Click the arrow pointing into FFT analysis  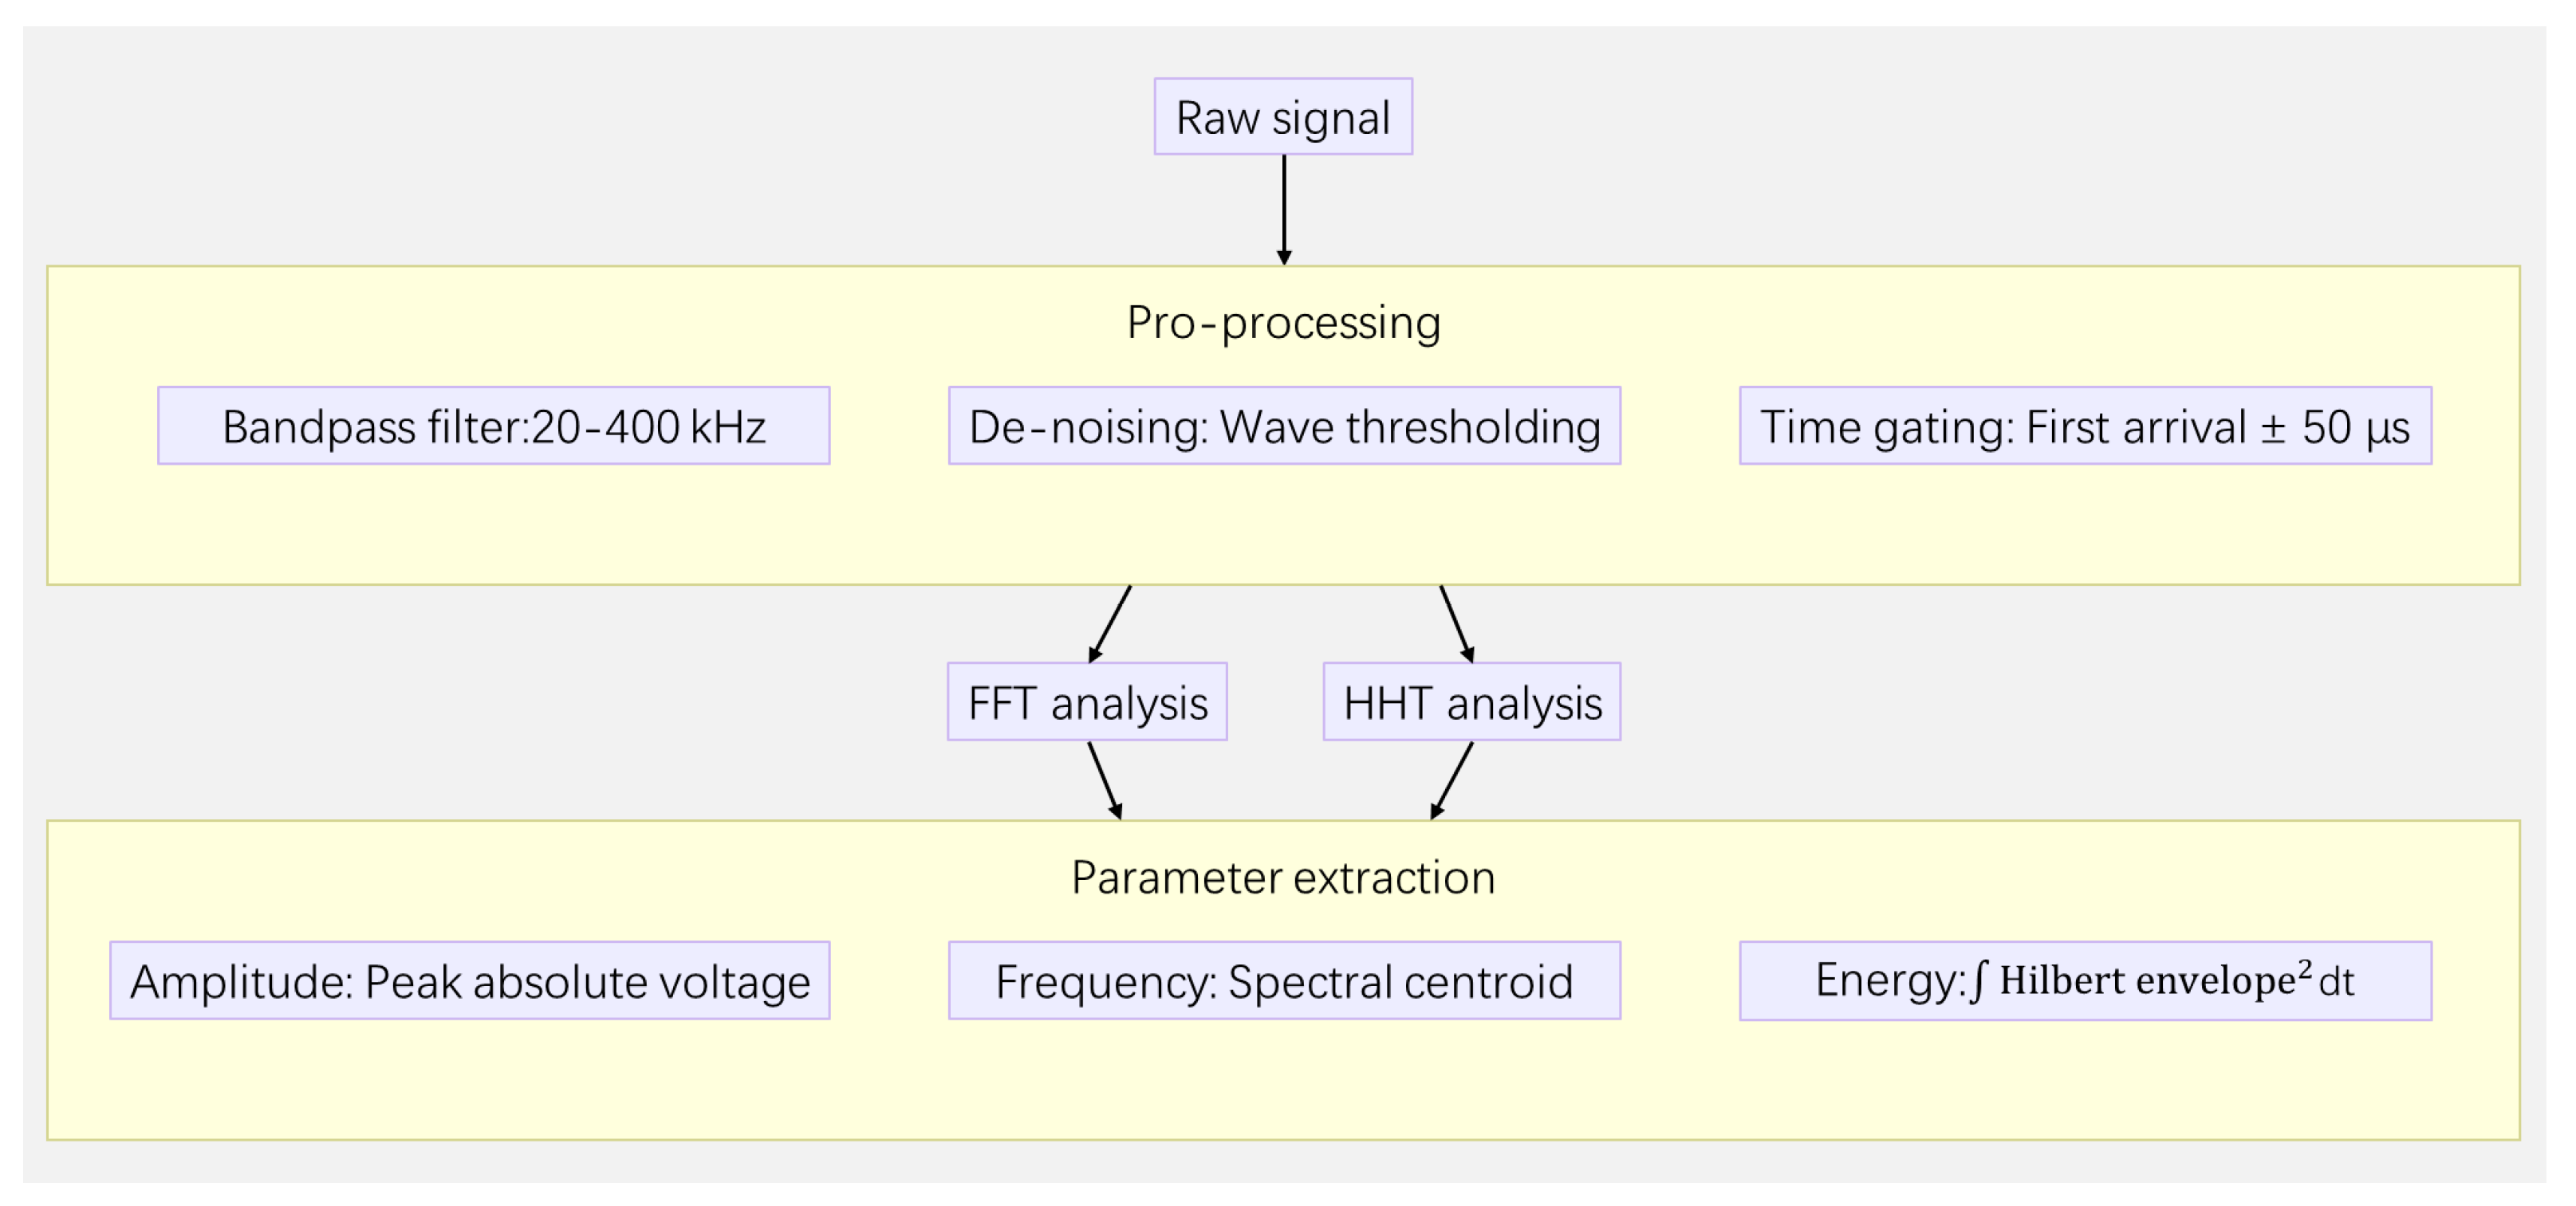click(x=1110, y=623)
